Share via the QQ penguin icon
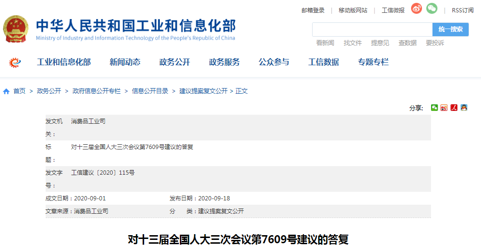Image resolution: width=481 pixels, height=248 pixels. click(x=464, y=108)
